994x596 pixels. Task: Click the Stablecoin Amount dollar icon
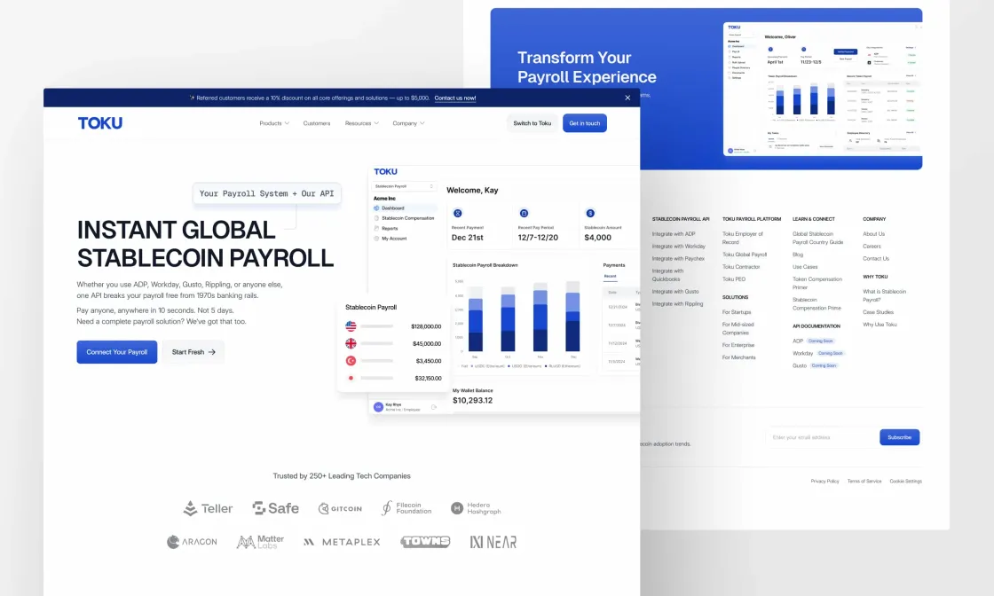coord(590,214)
